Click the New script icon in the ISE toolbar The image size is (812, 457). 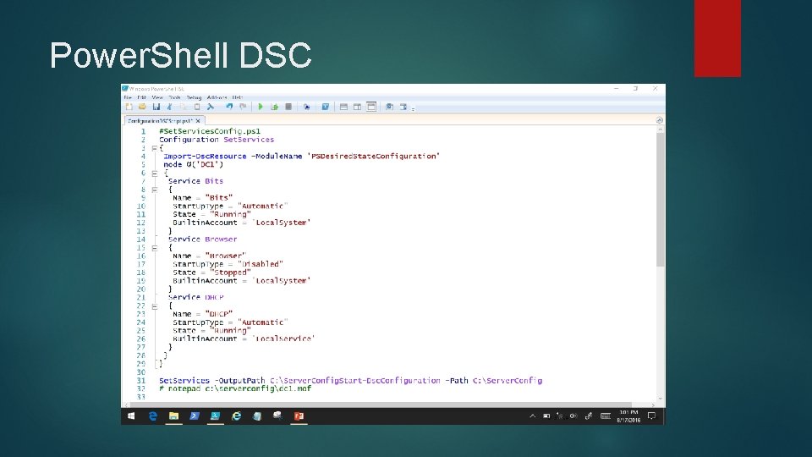[129, 107]
